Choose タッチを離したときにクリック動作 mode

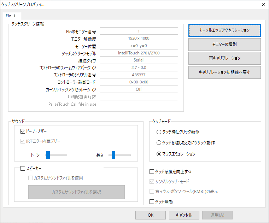(159, 143)
